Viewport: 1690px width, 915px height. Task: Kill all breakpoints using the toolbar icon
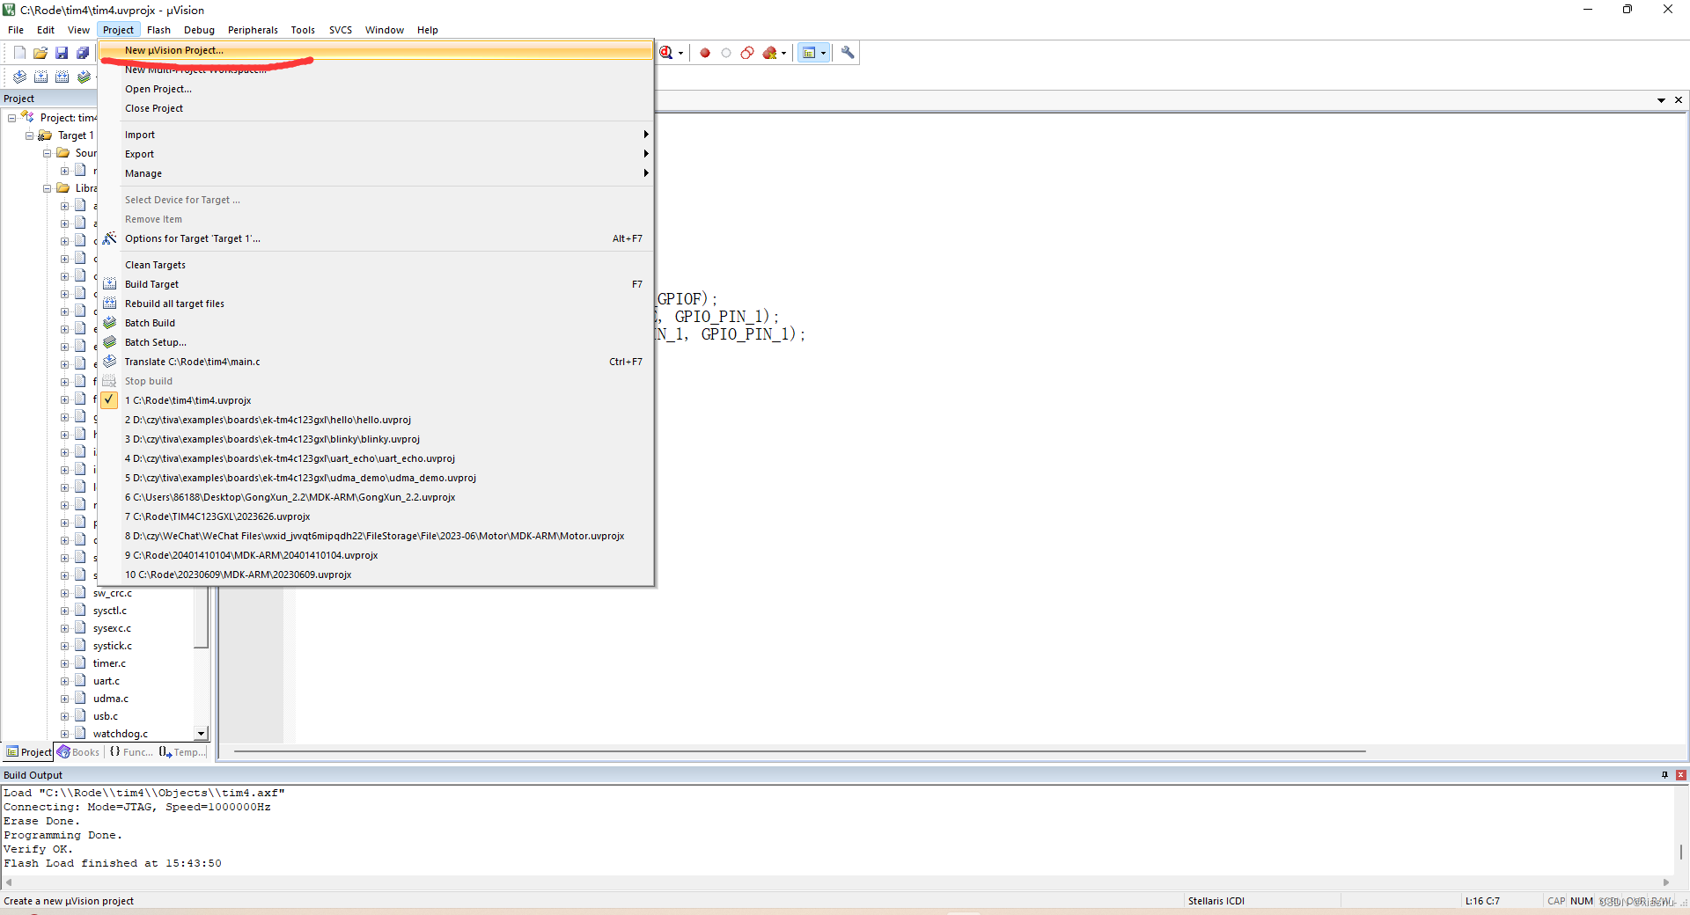(x=768, y=52)
